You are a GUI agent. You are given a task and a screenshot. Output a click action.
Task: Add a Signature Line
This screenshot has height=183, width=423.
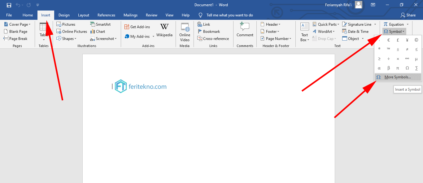tap(357, 24)
